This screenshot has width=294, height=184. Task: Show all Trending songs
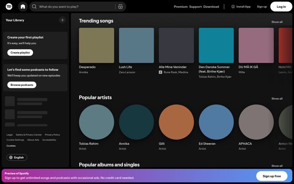(x=277, y=22)
